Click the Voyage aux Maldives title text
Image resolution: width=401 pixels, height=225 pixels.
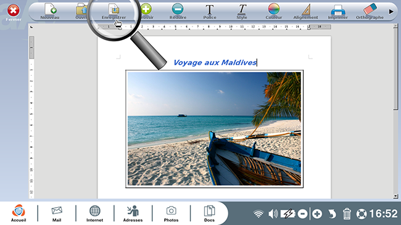pos(215,63)
